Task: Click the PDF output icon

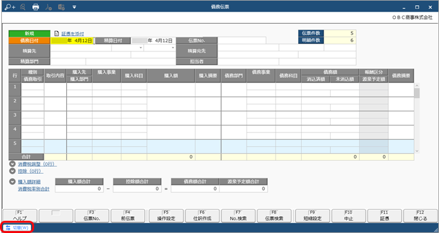Action: (48, 7)
